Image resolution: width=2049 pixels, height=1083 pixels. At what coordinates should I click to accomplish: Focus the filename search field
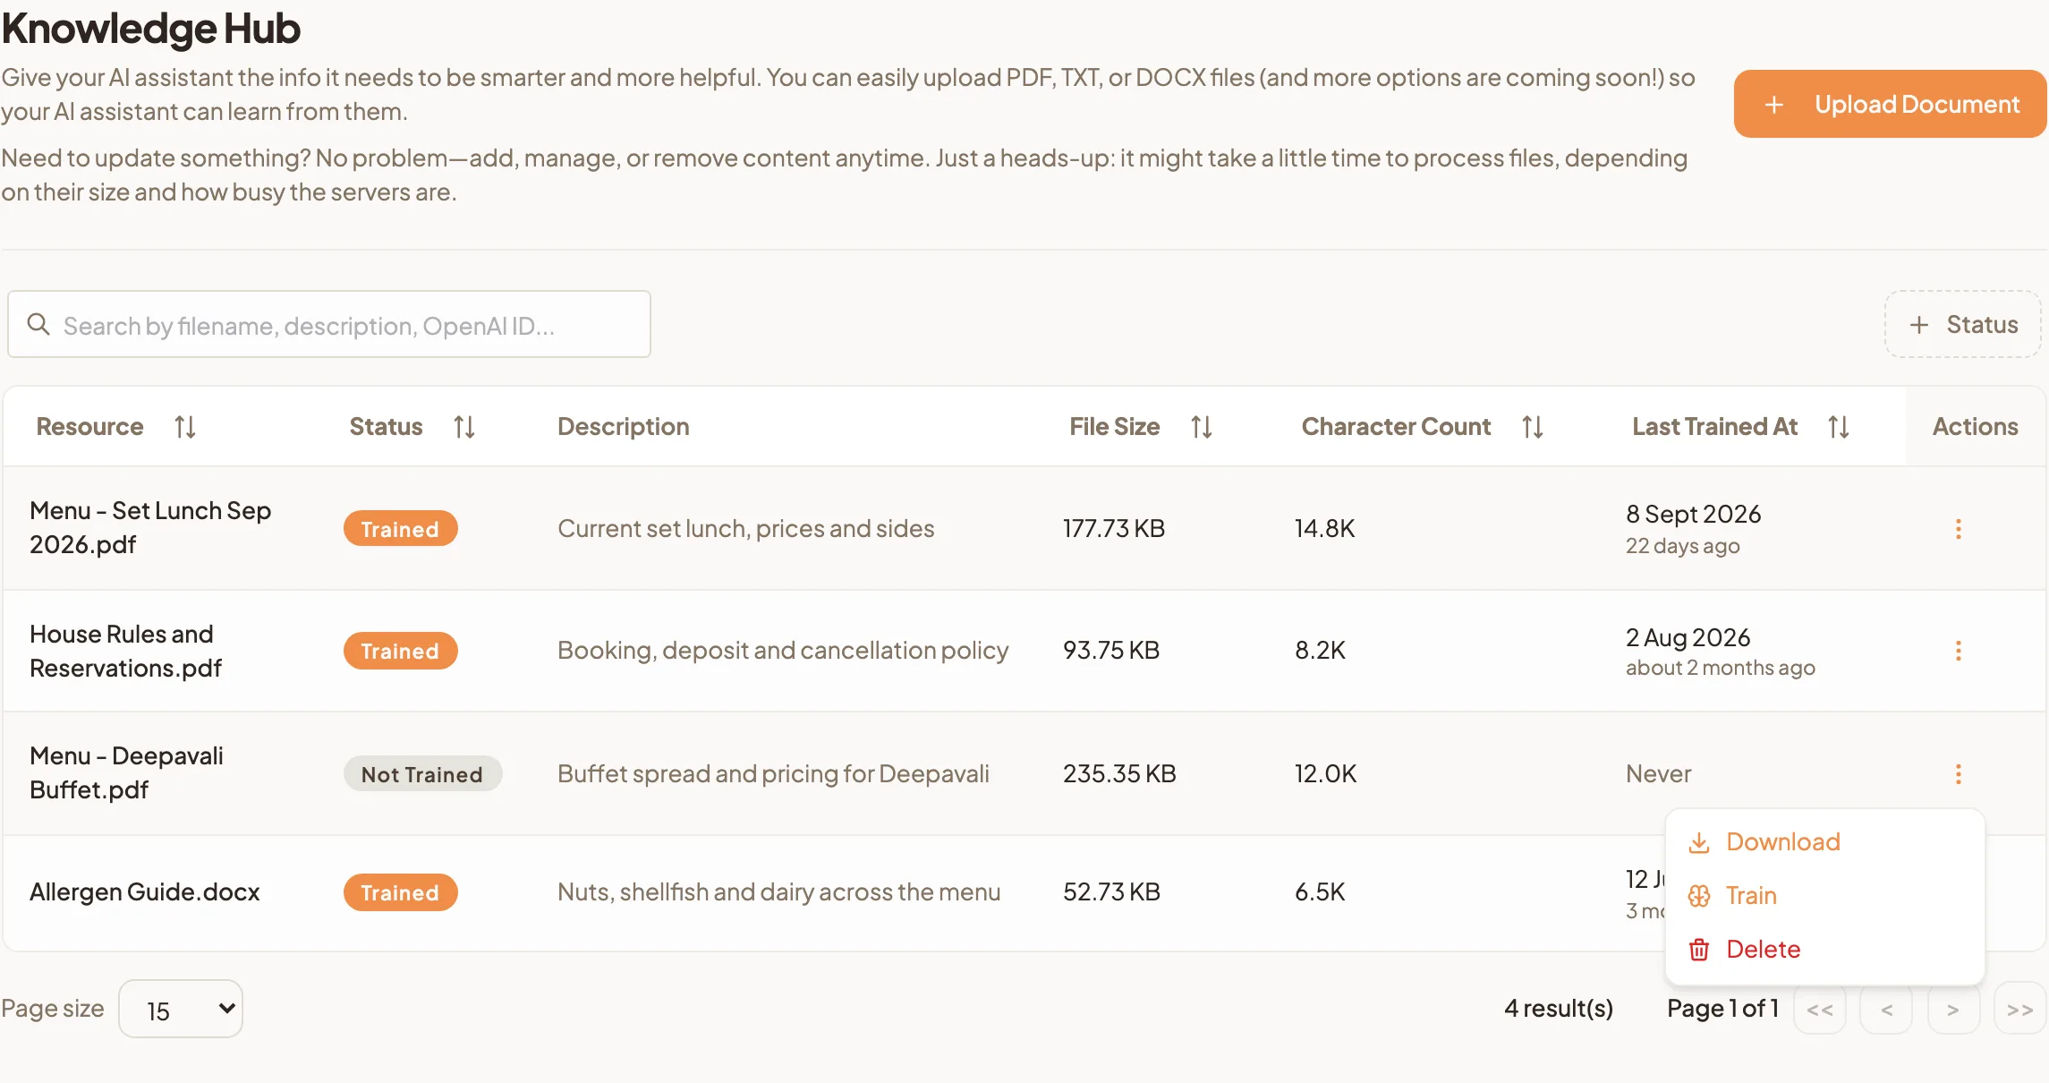click(329, 324)
